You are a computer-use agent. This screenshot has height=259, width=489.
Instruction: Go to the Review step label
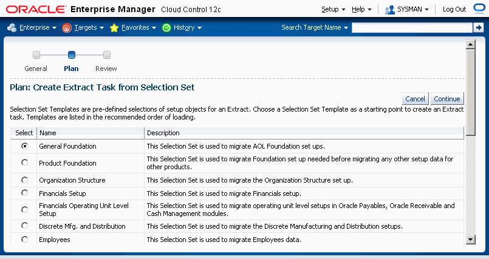[x=106, y=69]
